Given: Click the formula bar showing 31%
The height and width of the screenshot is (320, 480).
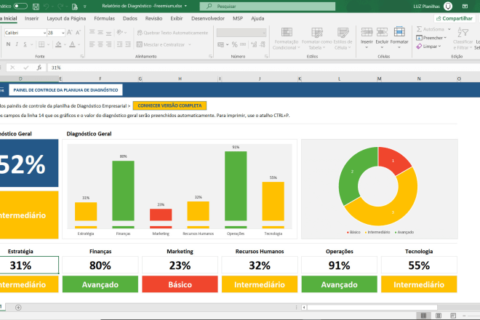Looking at the screenshot, I should [263, 68].
